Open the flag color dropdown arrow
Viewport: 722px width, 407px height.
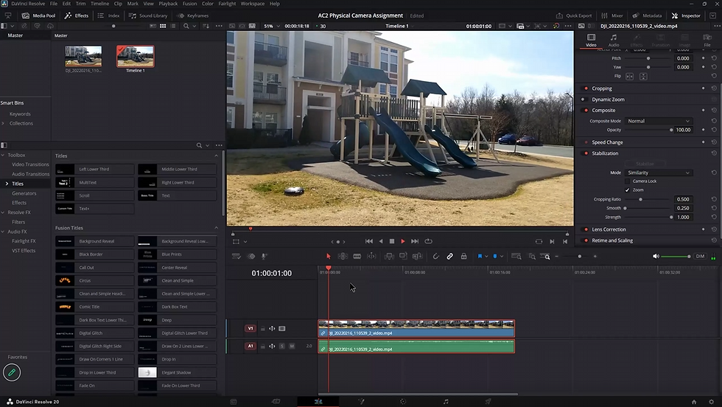point(486,257)
